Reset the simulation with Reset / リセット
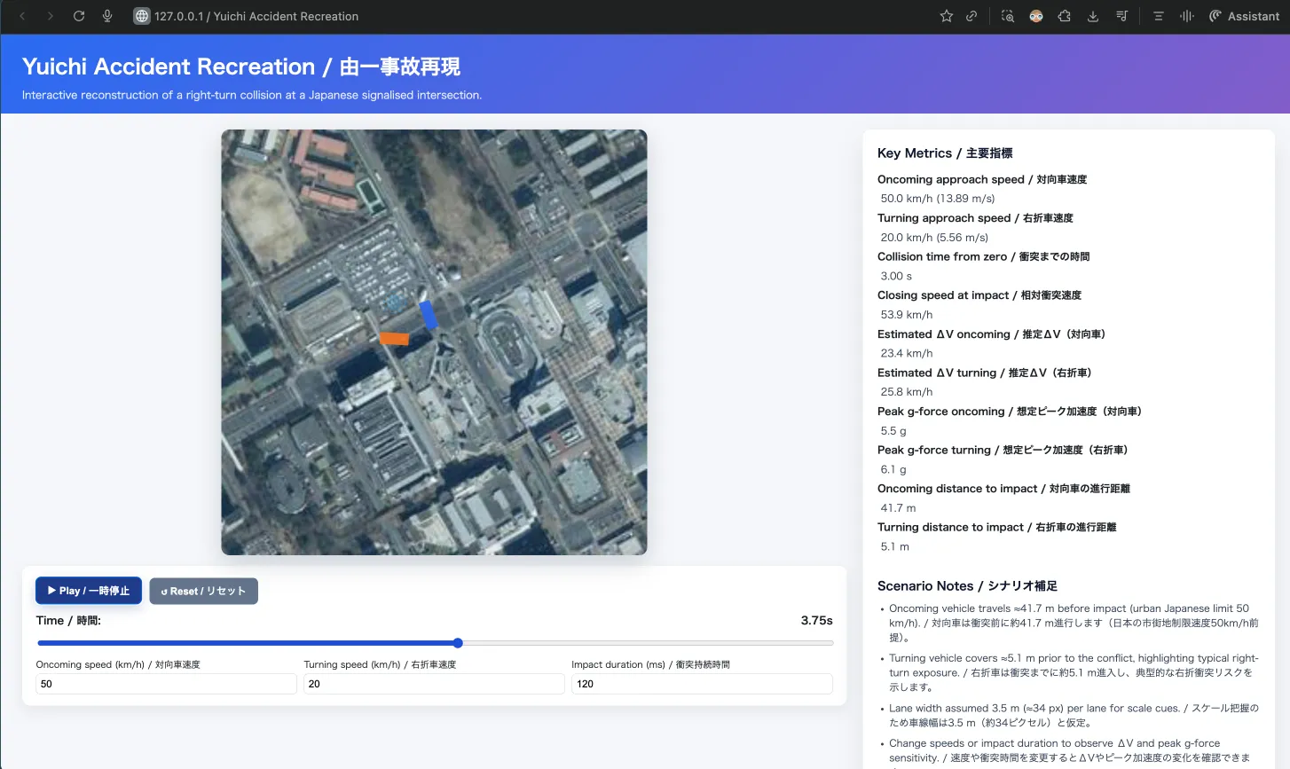This screenshot has height=769, width=1290. click(203, 591)
